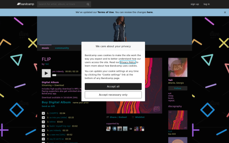Open the FLIP discography thumbnail
Screen dimensions: 229x143
tap(178, 120)
